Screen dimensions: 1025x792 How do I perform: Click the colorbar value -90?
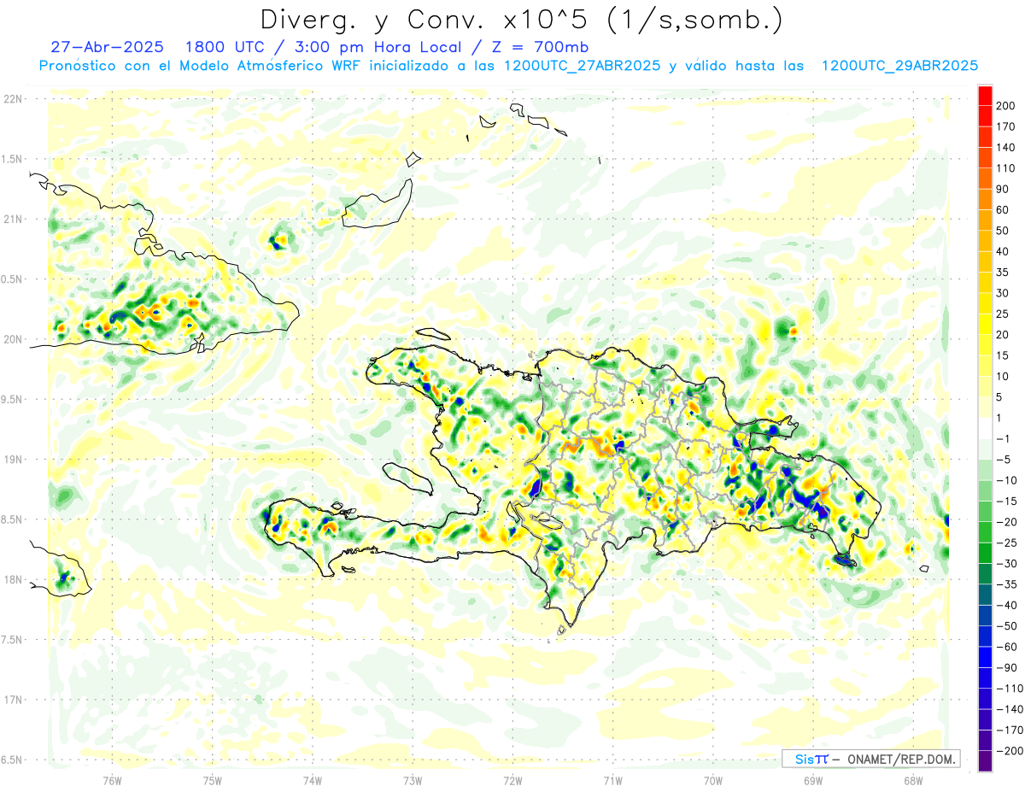[x=1005, y=668]
